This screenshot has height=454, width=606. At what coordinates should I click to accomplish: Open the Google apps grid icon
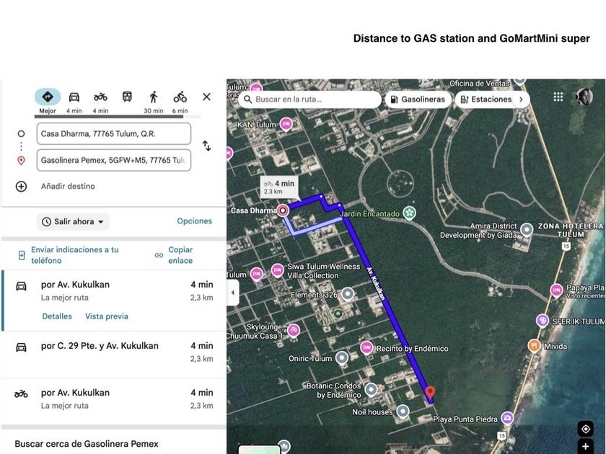point(558,97)
